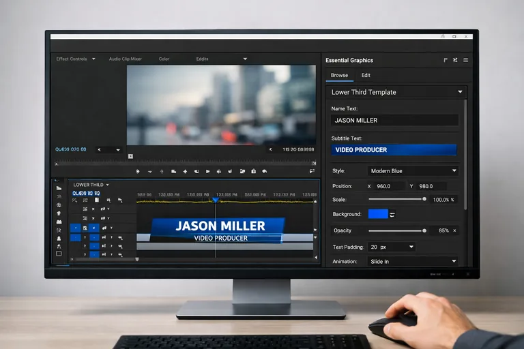Click the undo arrow icon in the transport bar
Screen dimensions: 524x349
pyautogui.click(x=265, y=171)
